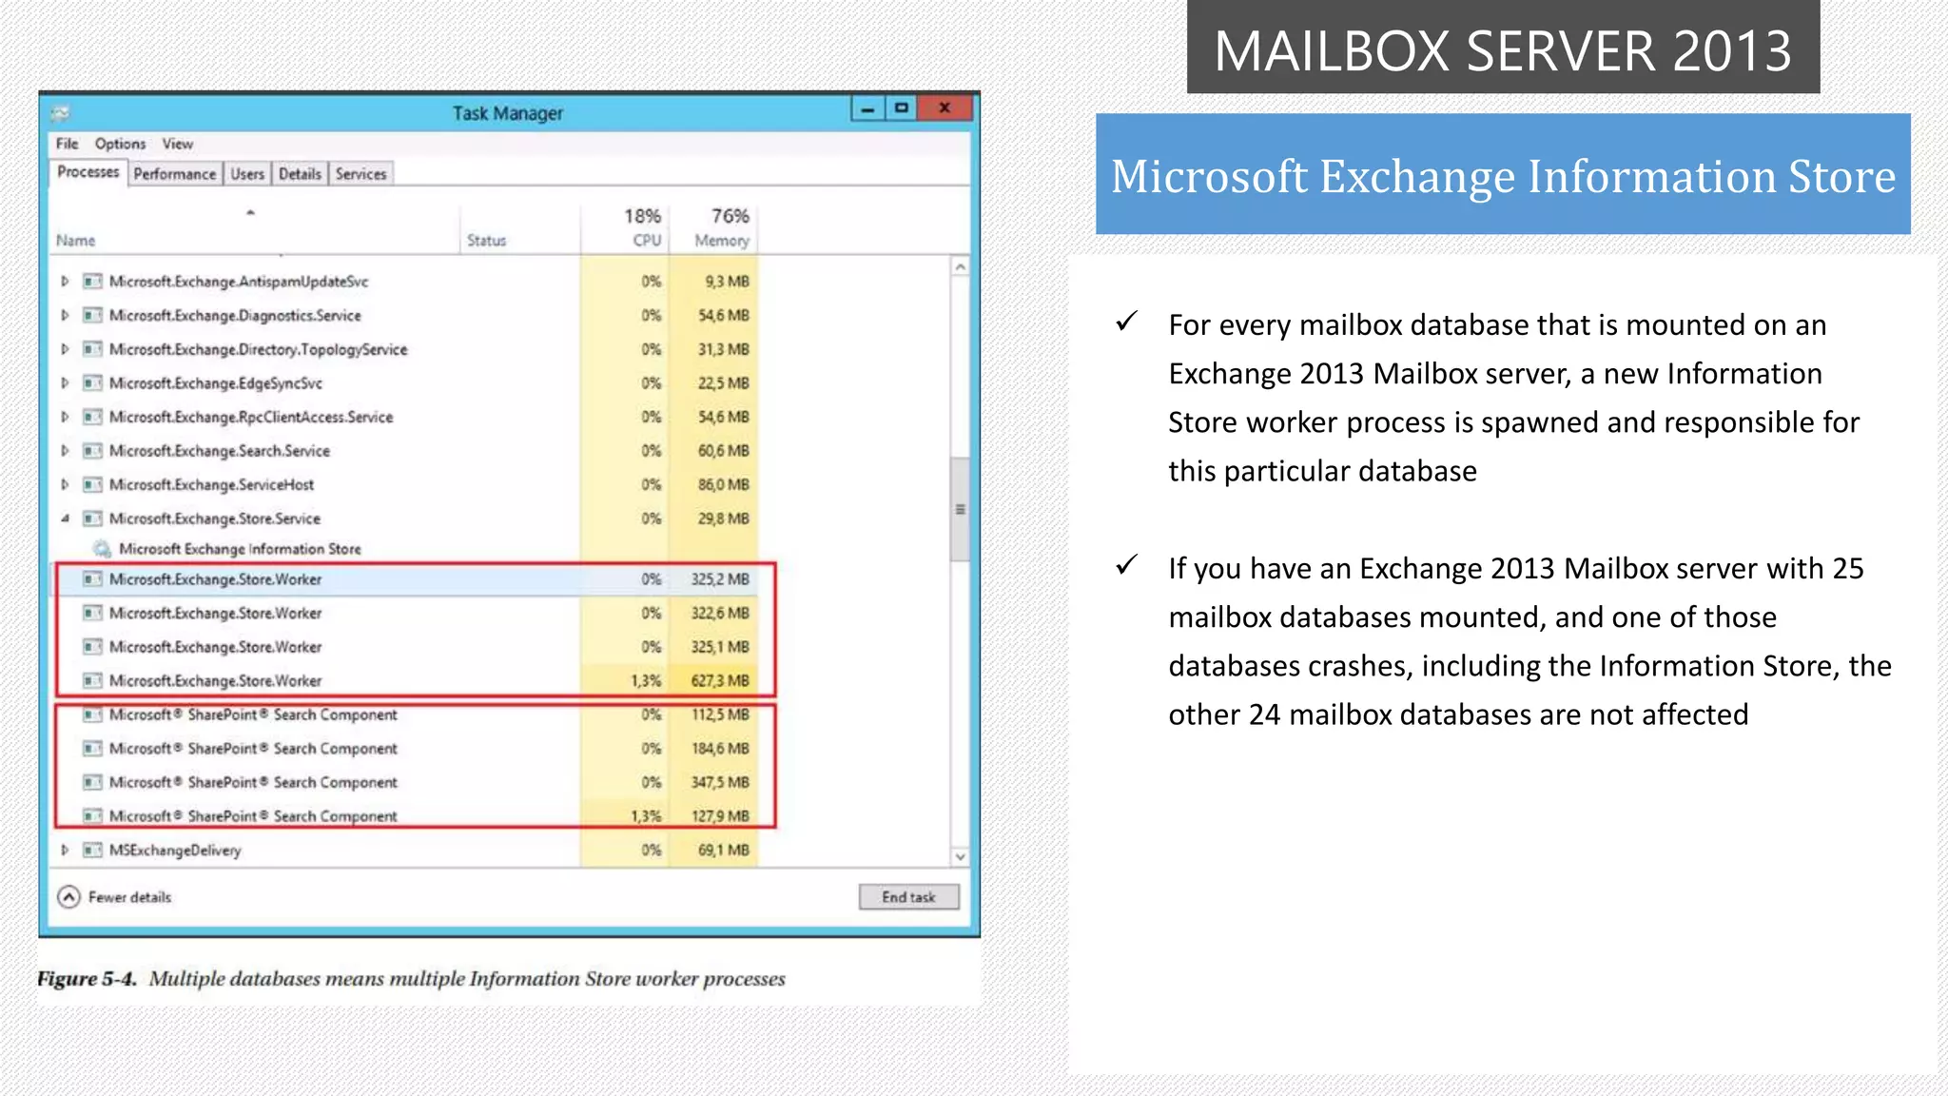Minimize the Task Manager window
1948x1096 pixels.
[x=867, y=108]
